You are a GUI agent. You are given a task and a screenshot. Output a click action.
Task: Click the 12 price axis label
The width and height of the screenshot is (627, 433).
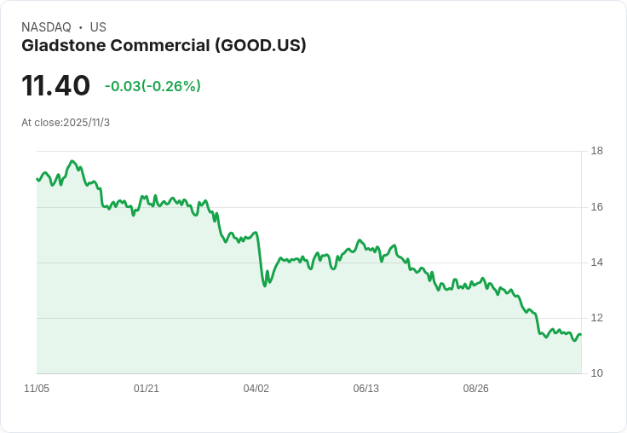coord(597,318)
